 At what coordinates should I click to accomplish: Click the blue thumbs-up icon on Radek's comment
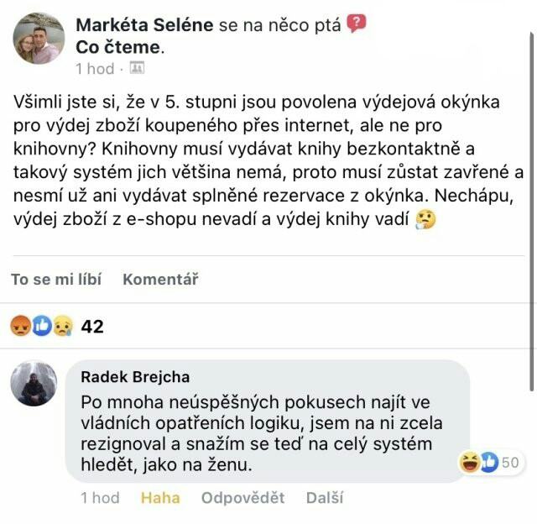coord(487,461)
